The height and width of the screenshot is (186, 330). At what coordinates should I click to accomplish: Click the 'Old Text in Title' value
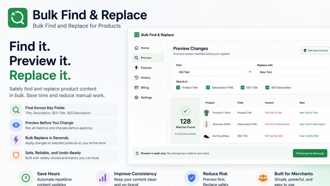(x=273, y=113)
